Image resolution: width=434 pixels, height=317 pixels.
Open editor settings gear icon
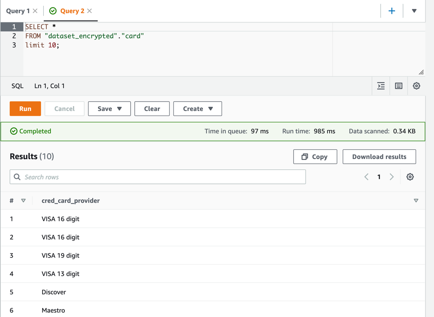pyautogui.click(x=416, y=86)
